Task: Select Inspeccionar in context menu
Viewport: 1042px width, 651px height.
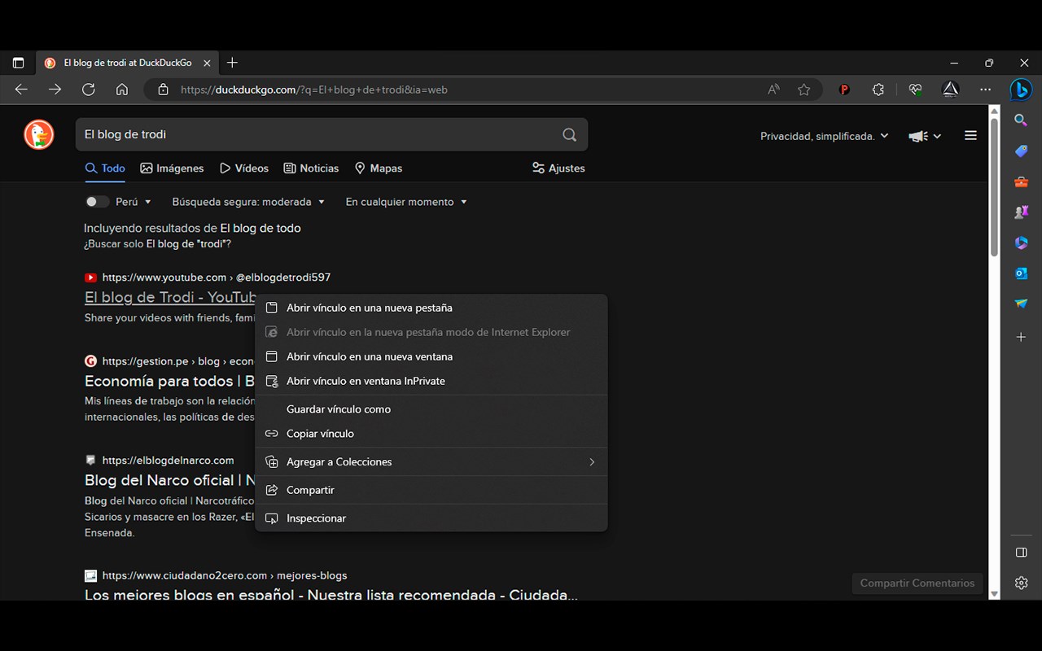Action: [431, 518]
